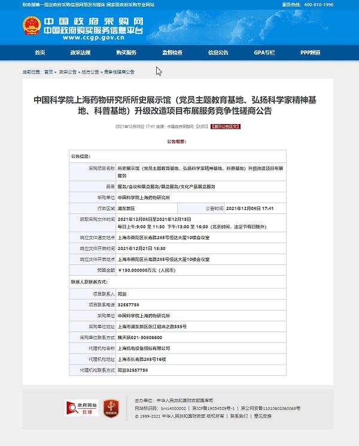
Task: Open the 京公网安备 registration link in footer
Action: [270, 408]
